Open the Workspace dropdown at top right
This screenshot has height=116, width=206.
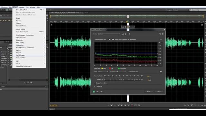pyautogui.click(x=181, y=10)
